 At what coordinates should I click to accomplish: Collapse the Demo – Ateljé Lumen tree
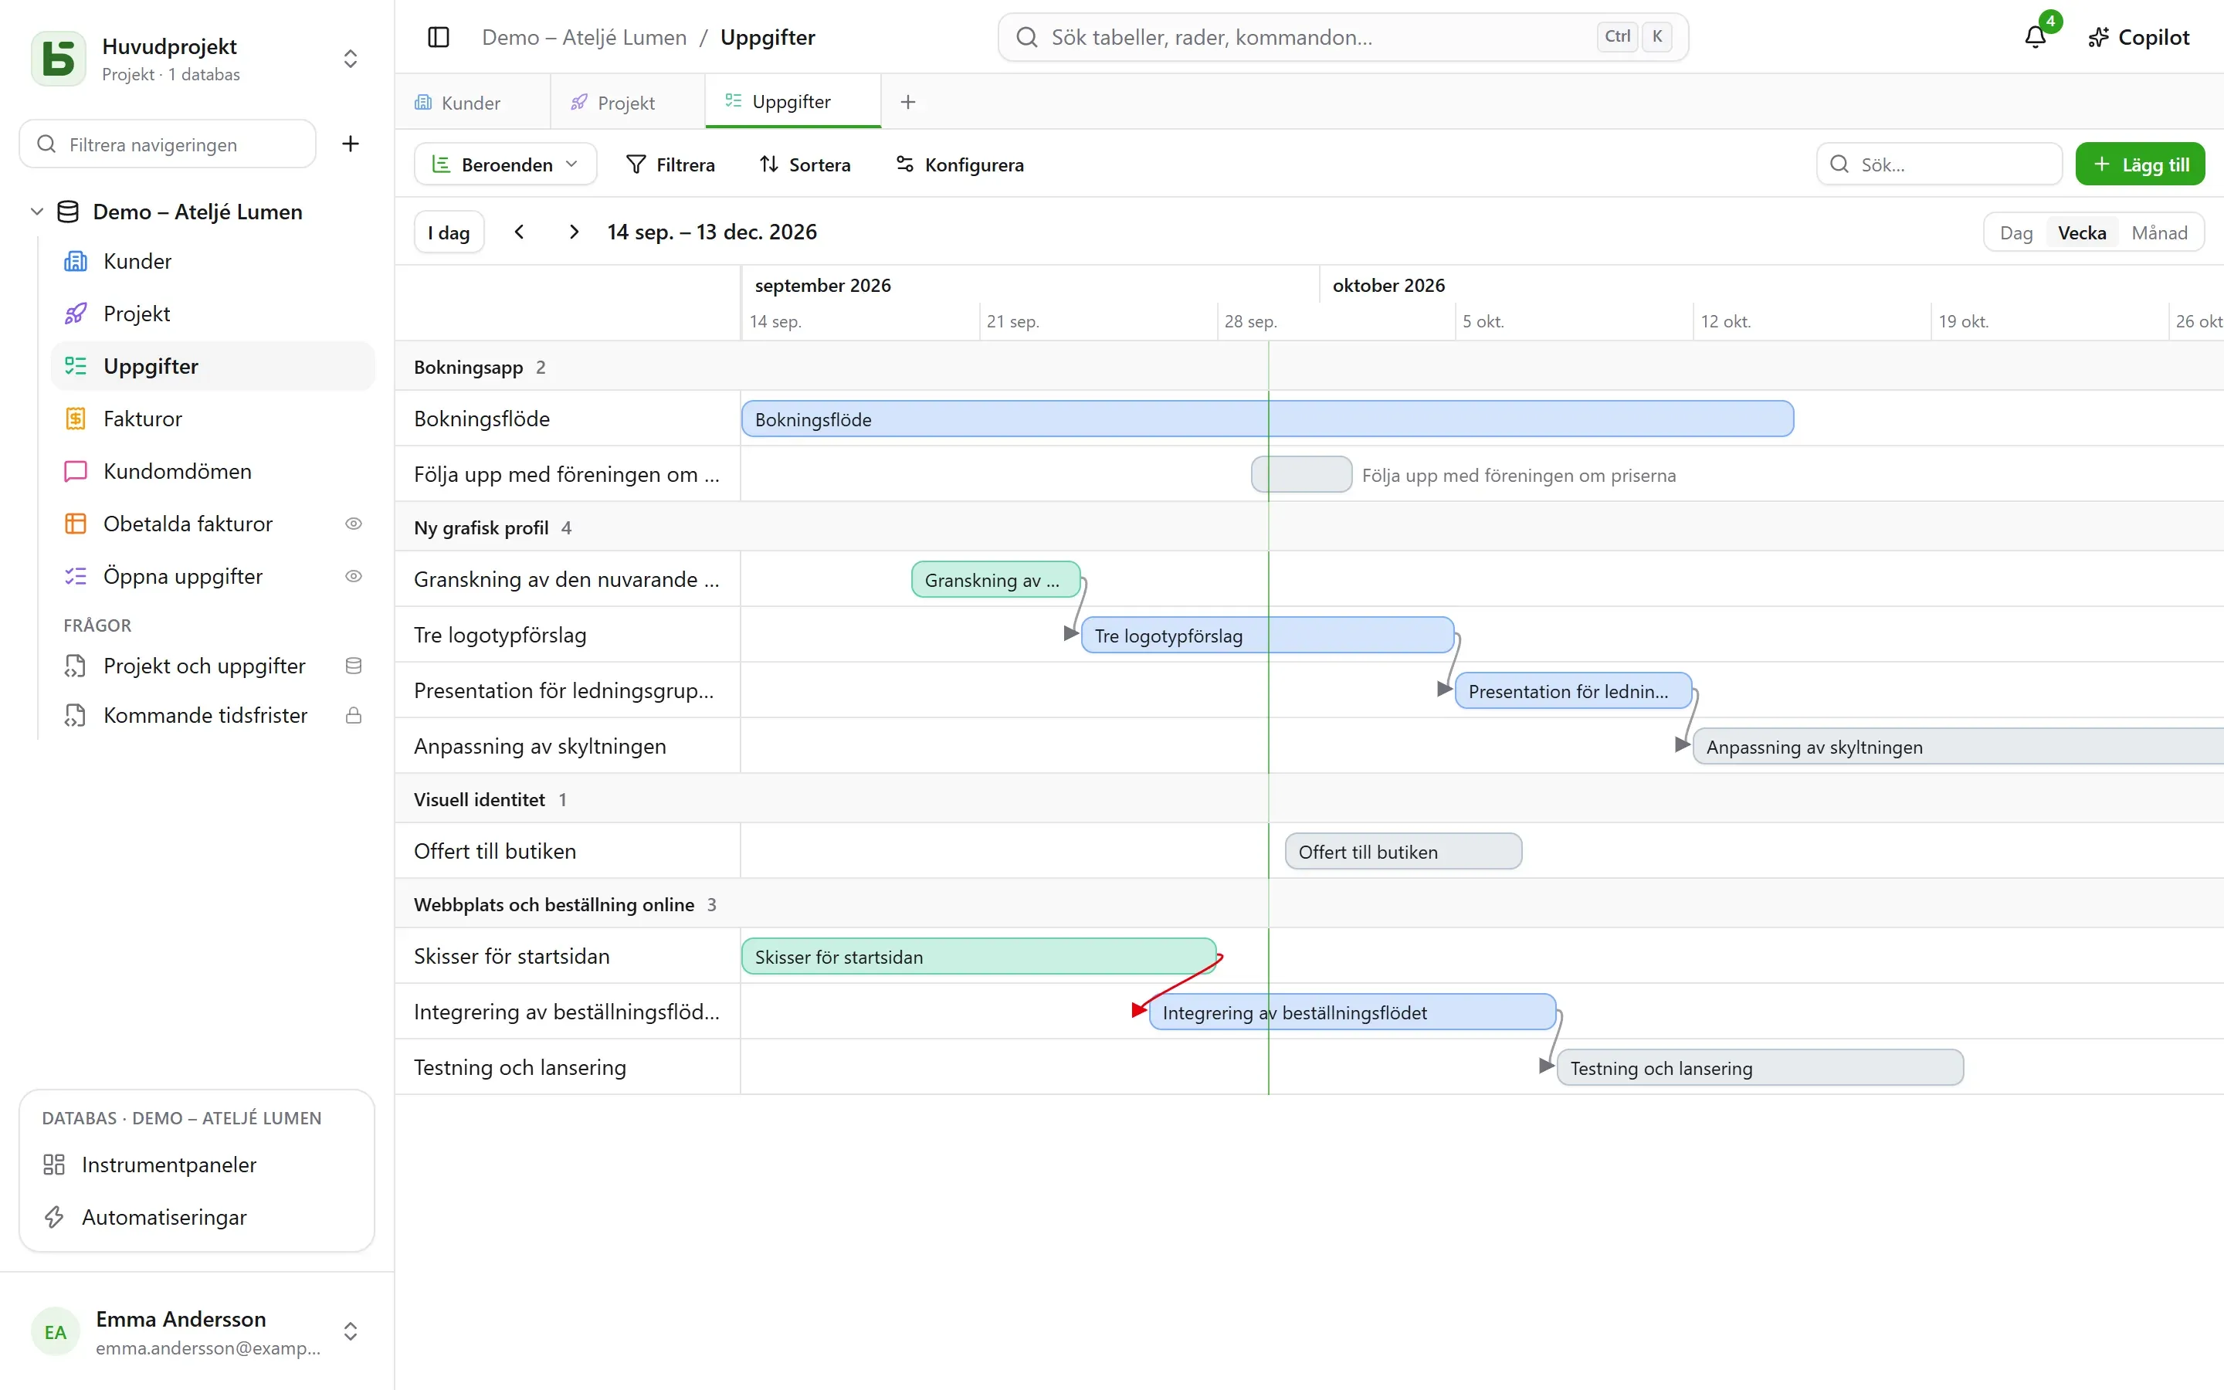(37, 212)
